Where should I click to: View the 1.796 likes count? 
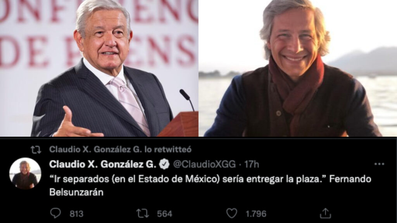pyautogui.click(x=256, y=214)
